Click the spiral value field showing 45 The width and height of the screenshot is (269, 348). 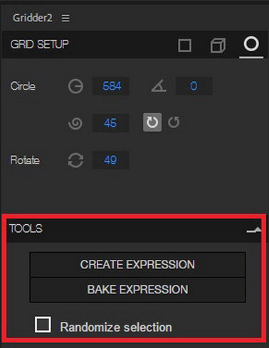(111, 123)
